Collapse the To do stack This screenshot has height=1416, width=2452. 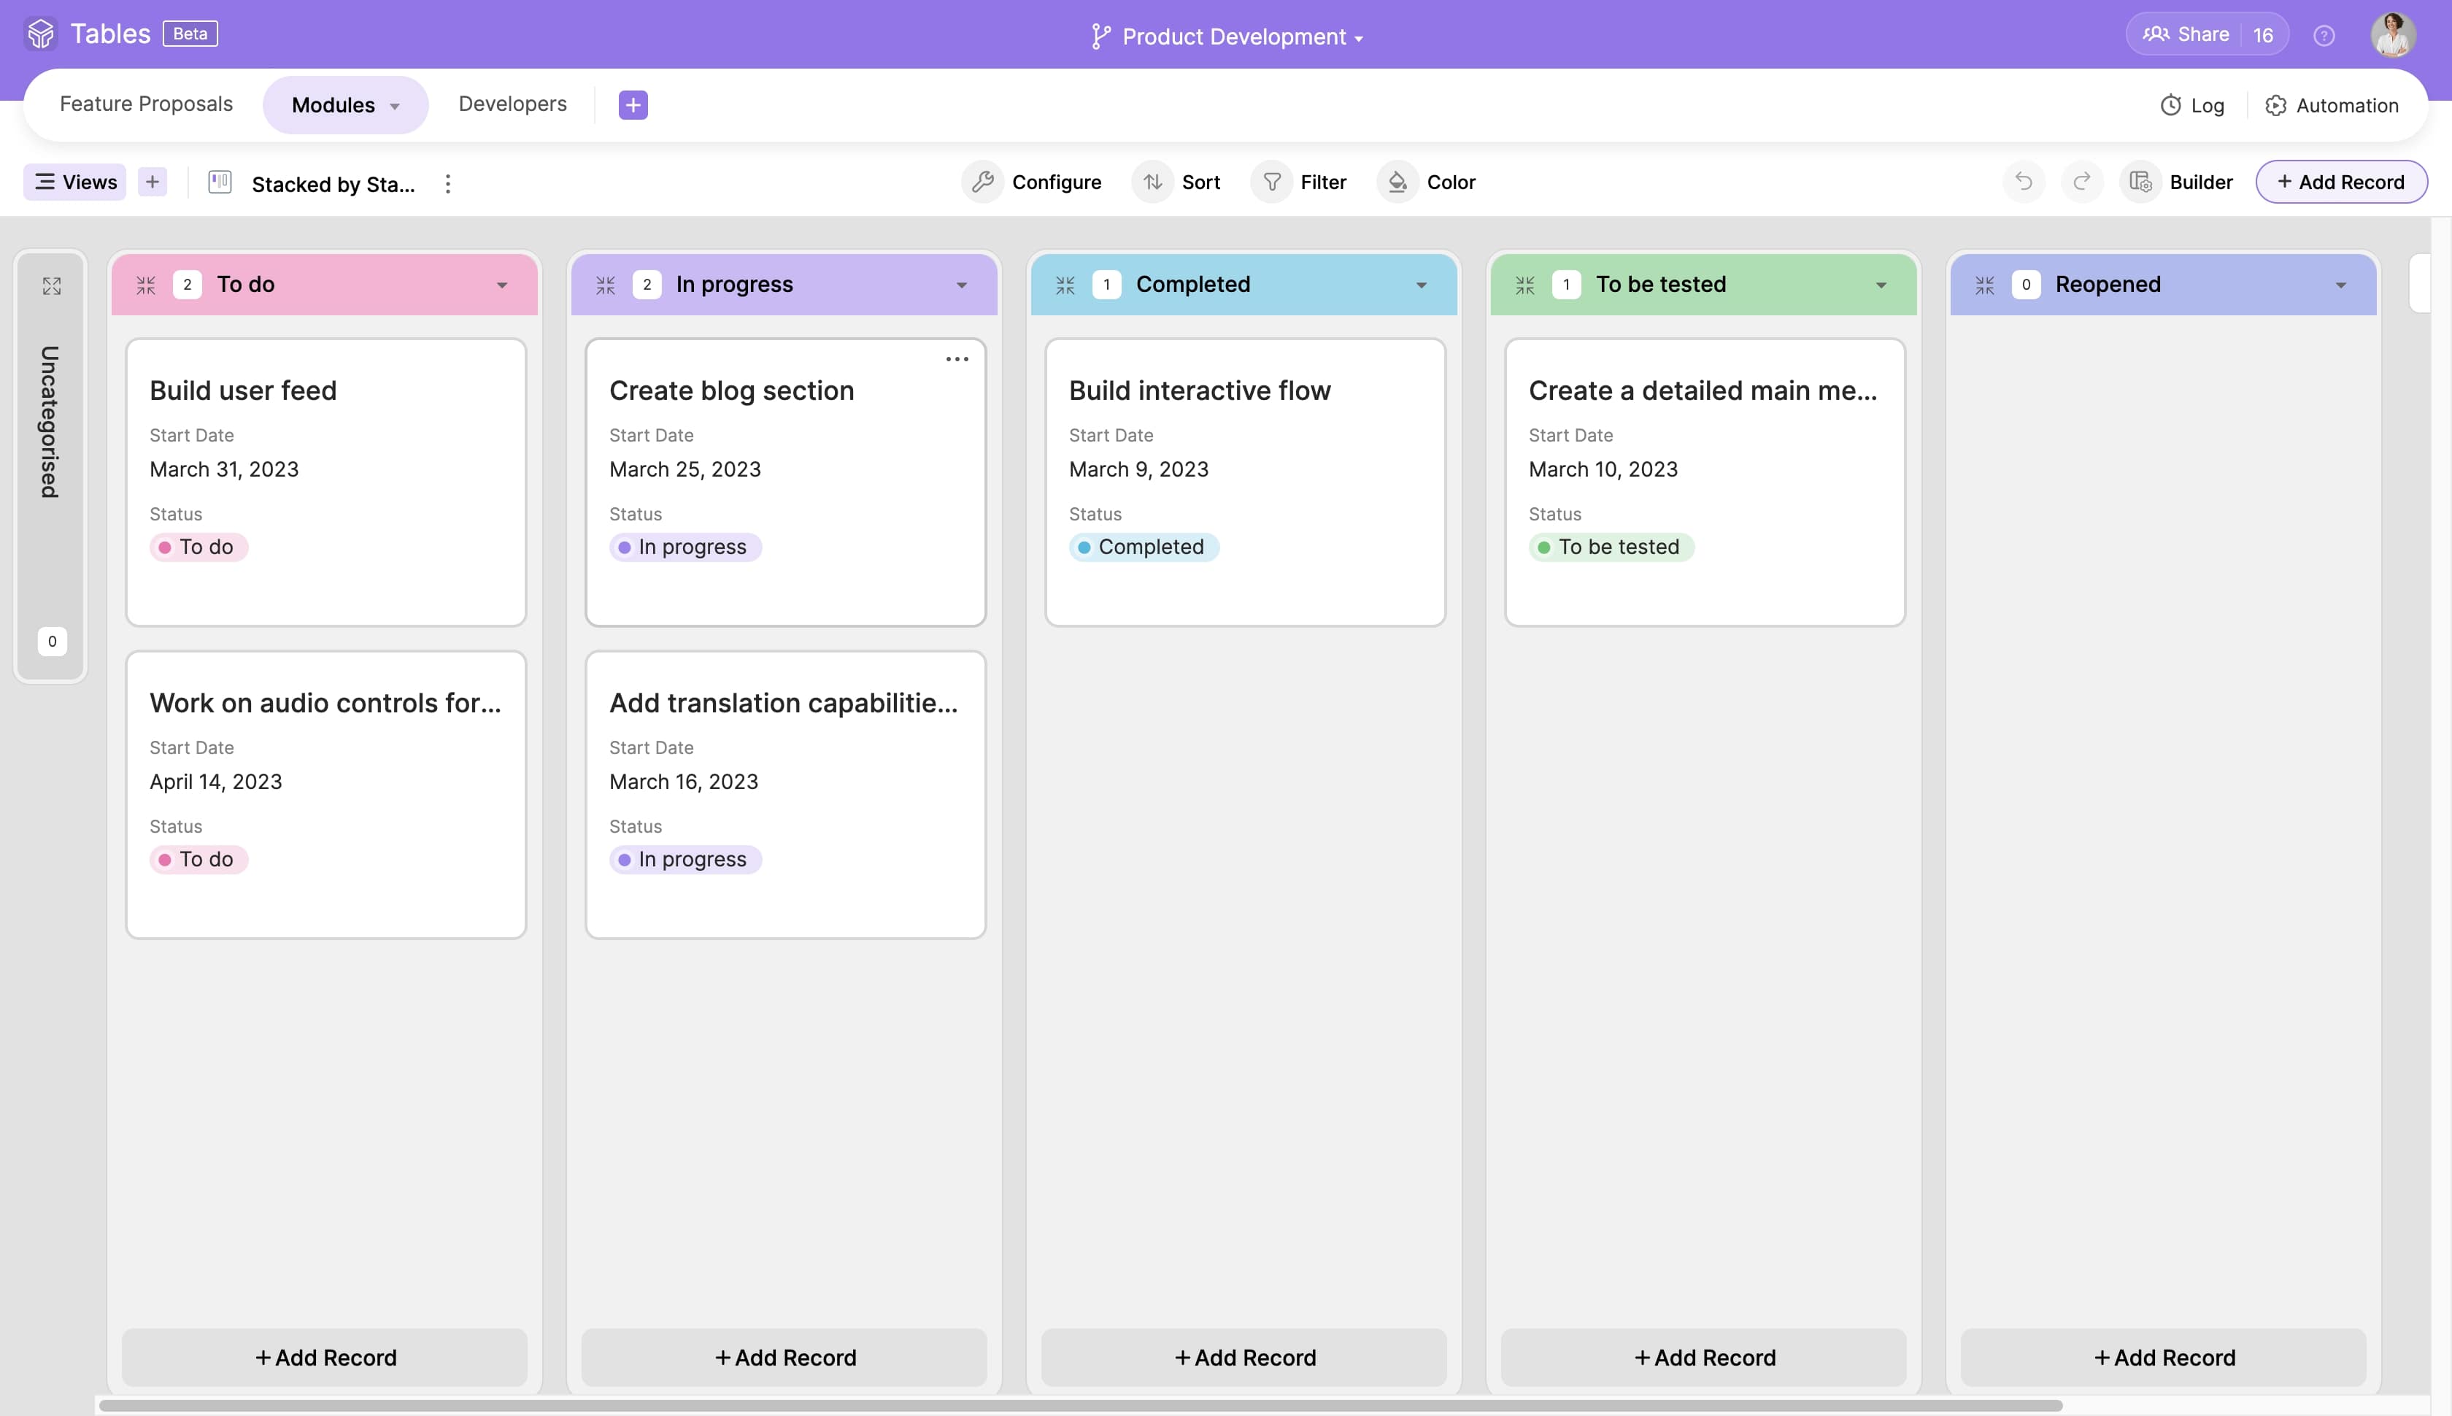146,285
